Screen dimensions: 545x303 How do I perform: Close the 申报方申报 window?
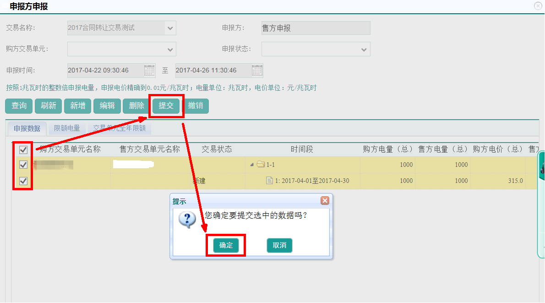538,6
